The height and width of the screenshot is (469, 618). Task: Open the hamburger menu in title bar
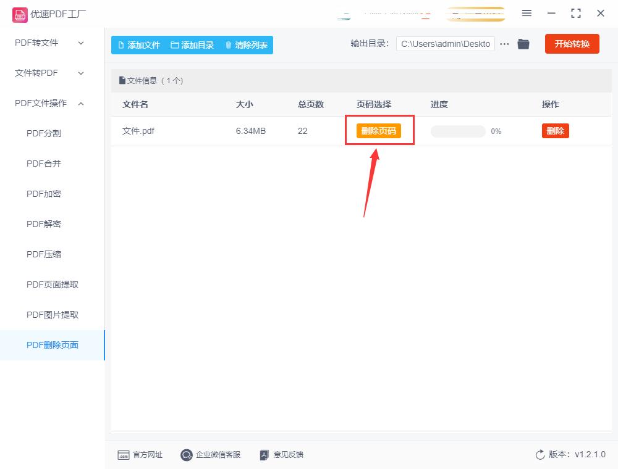527,13
